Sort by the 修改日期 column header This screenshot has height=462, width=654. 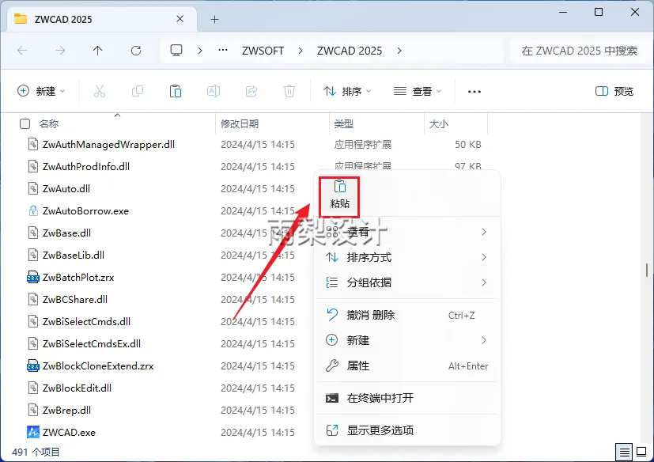point(240,124)
